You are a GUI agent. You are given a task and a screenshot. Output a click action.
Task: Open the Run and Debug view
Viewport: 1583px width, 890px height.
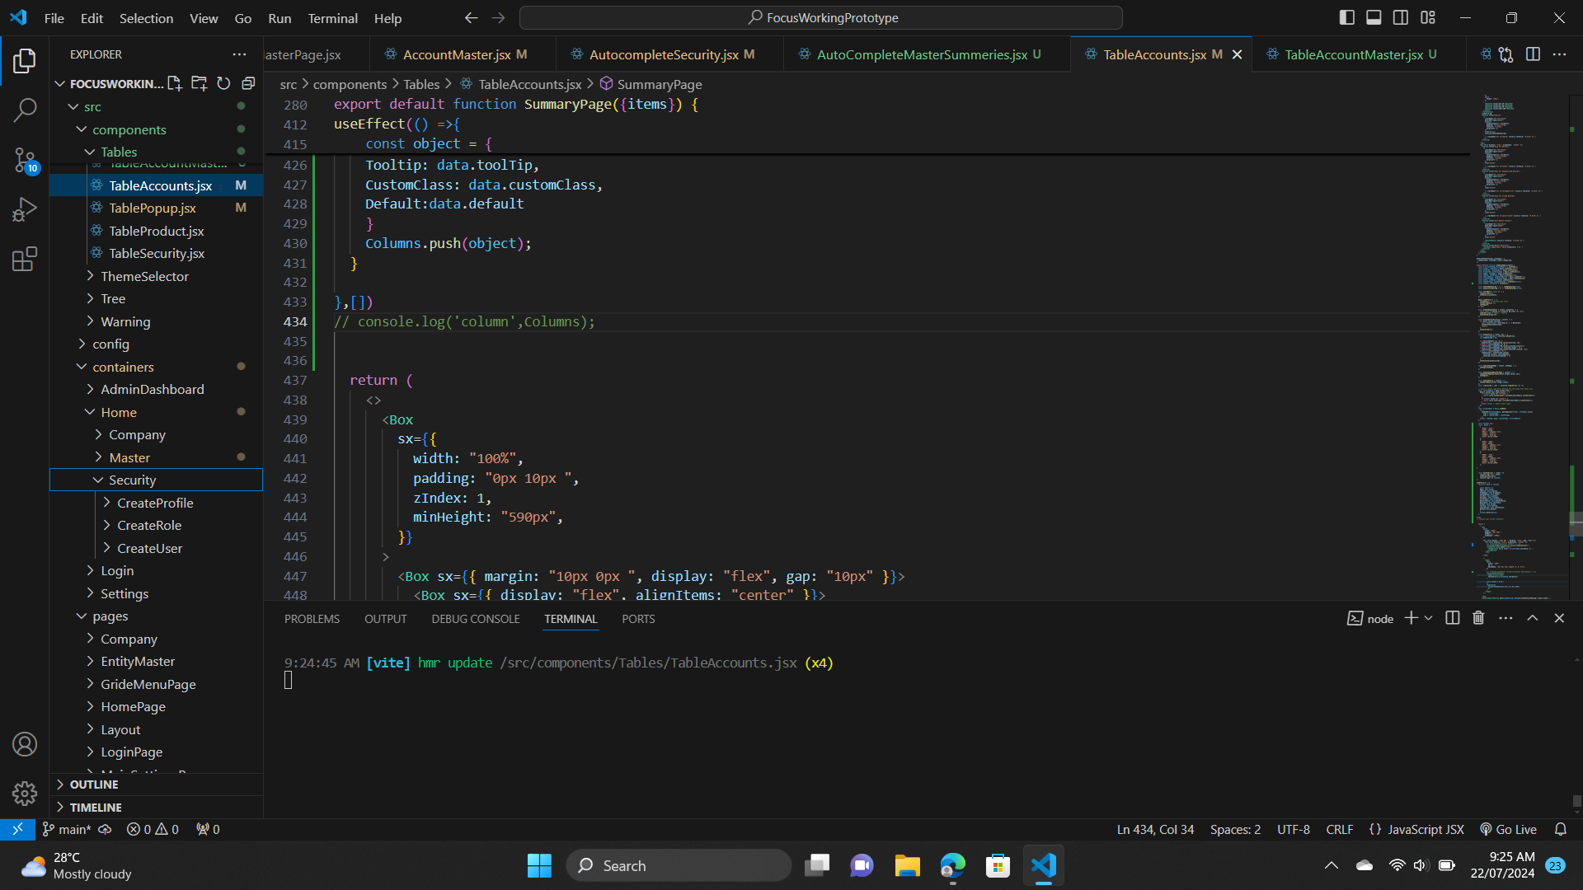click(x=25, y=209)
